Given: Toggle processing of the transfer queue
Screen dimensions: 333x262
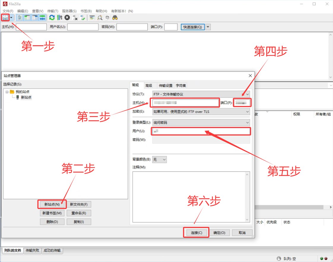Looking at the screenshot, I should click(x=60, y=17).
